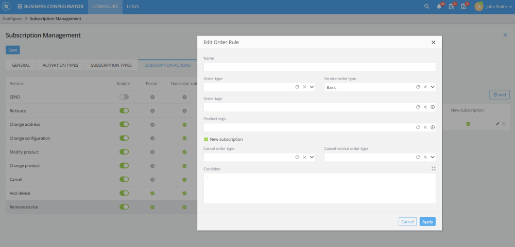The image size is (515, 247).
Task: Refresh the Cancel order type field
Action: point(297,157)
